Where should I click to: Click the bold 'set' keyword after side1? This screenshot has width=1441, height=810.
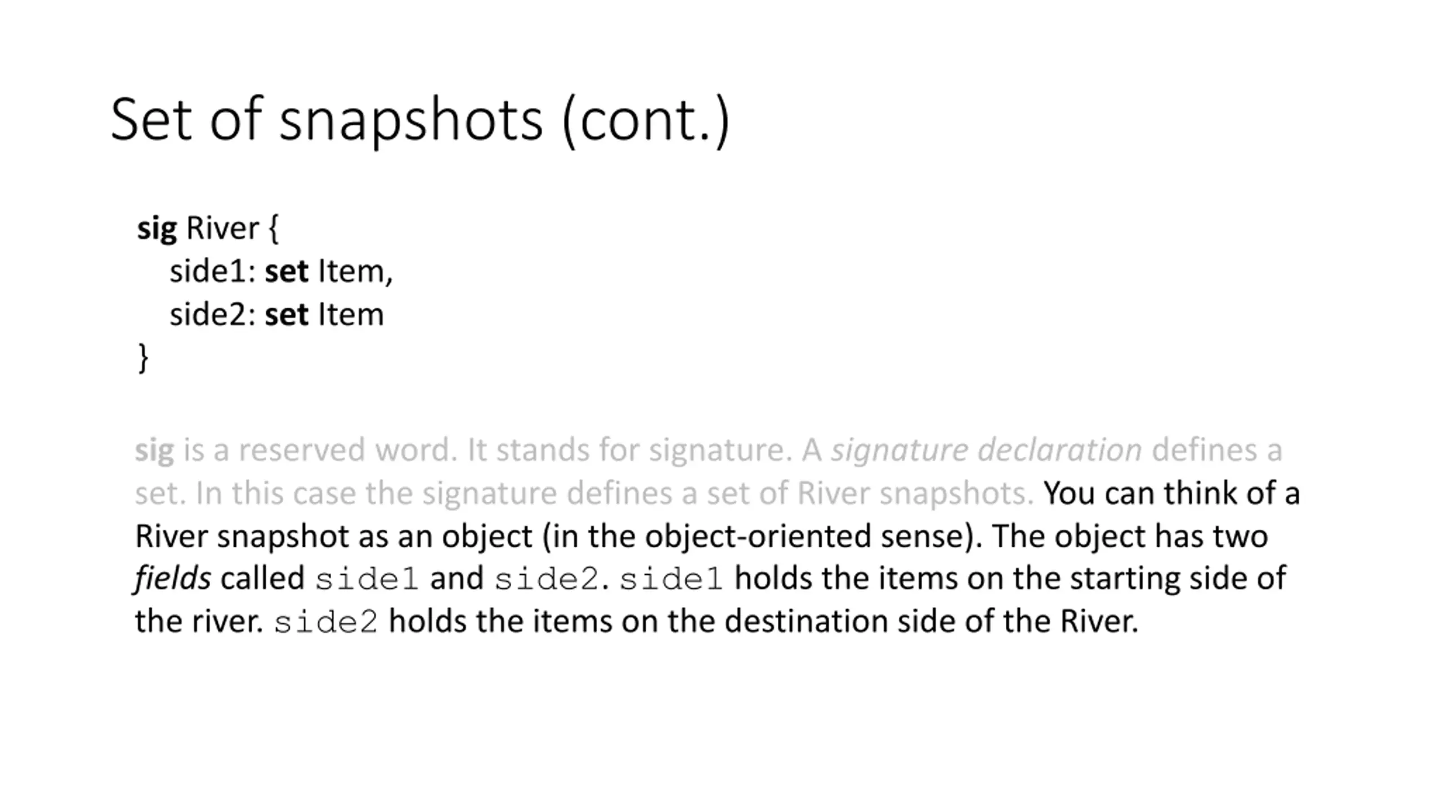(x=287, y=272)
